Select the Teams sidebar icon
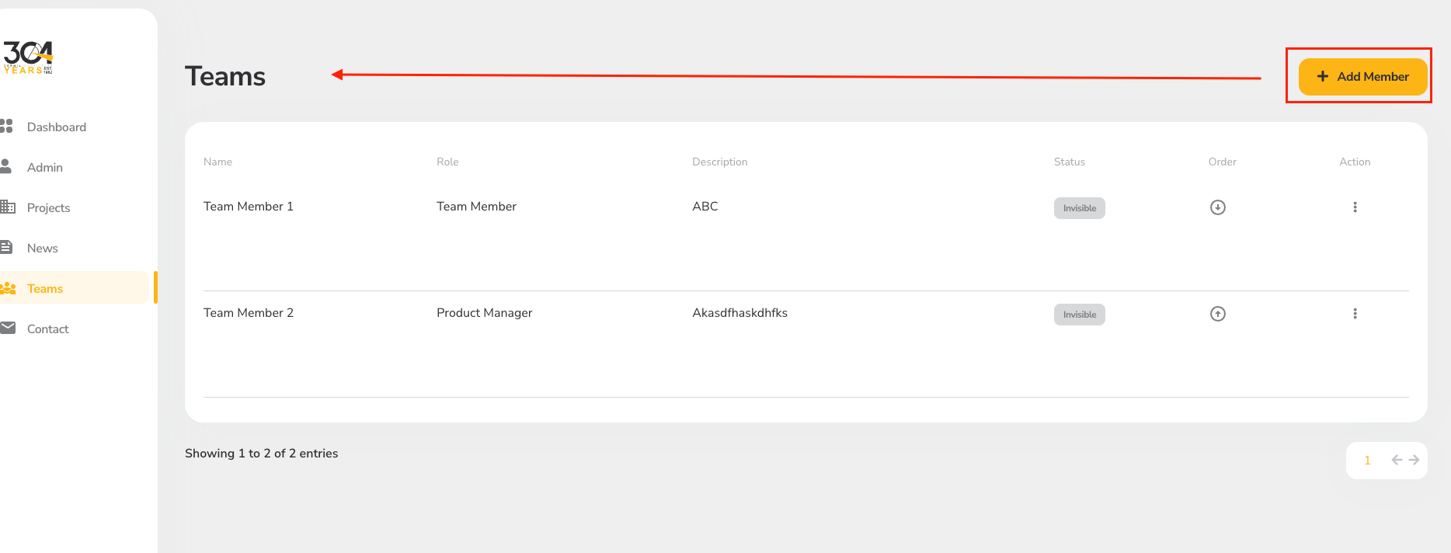This screenshot has width=1451, height=553. [x=9, y=288]
